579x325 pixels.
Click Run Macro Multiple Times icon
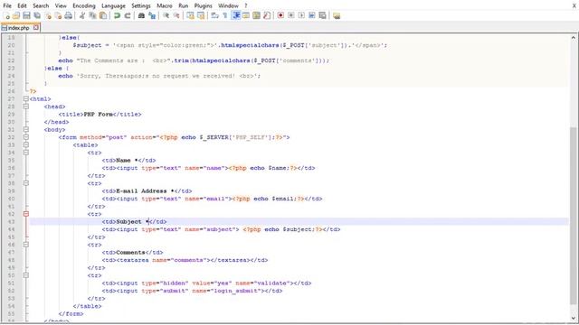[x=312, y=15]
